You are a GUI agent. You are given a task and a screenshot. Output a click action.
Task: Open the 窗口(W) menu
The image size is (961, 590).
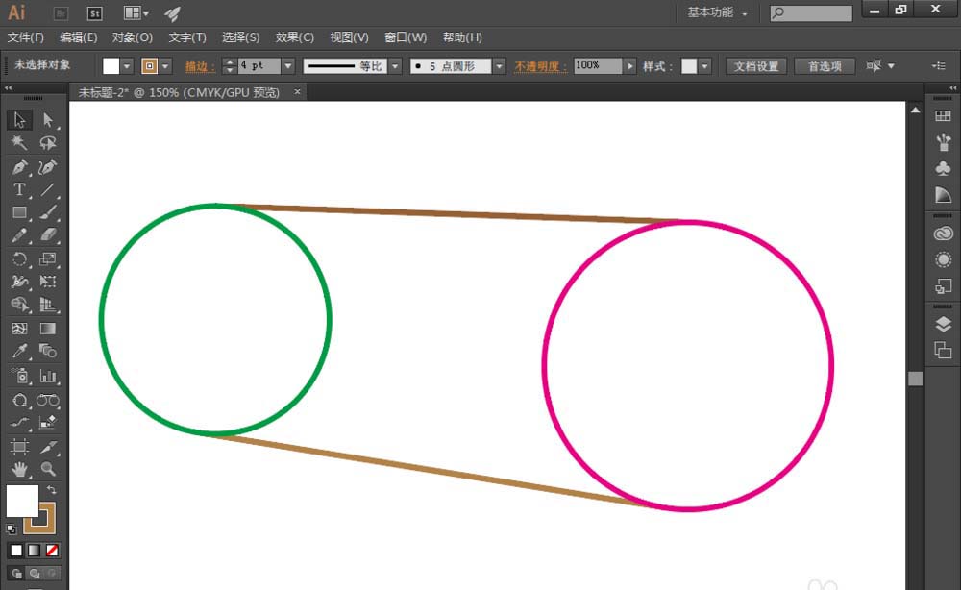pos(406,37)
